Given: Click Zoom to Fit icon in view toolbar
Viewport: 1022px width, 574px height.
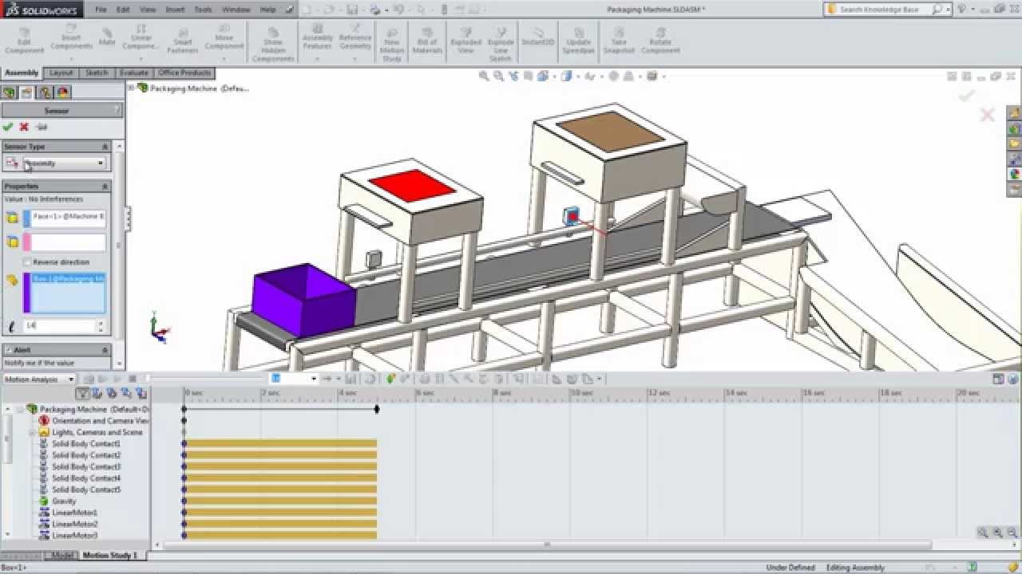Looking at the screenshot, I should [484, 77].
